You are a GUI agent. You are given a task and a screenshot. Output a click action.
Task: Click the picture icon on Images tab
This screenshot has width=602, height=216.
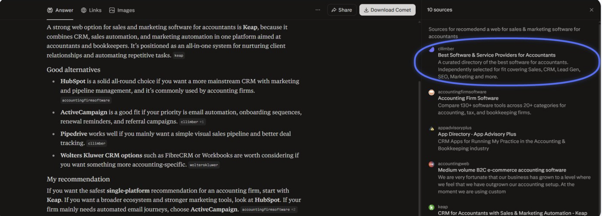click(112, 10)
